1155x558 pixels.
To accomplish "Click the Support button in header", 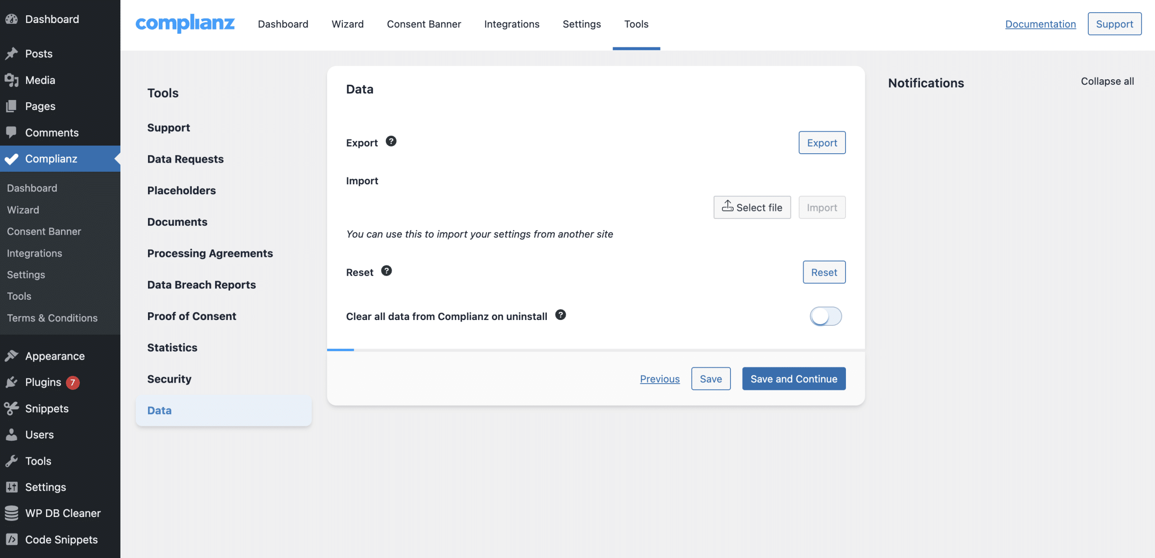I will click(1114, 24).
